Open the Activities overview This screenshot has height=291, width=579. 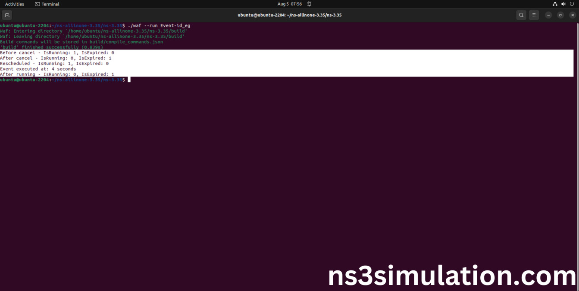point(14,4)
